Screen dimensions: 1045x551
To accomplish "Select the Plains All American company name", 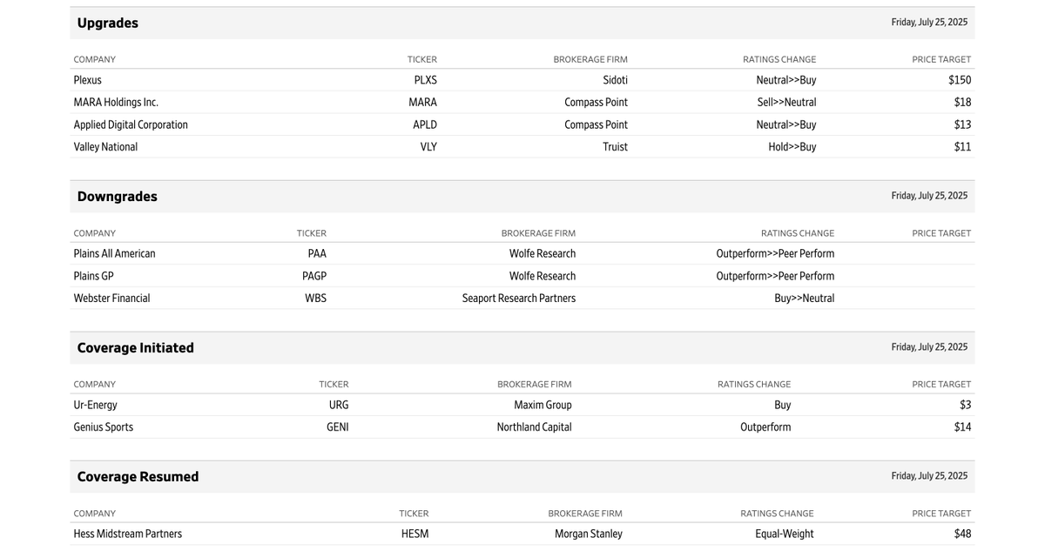I will (114, 254).
